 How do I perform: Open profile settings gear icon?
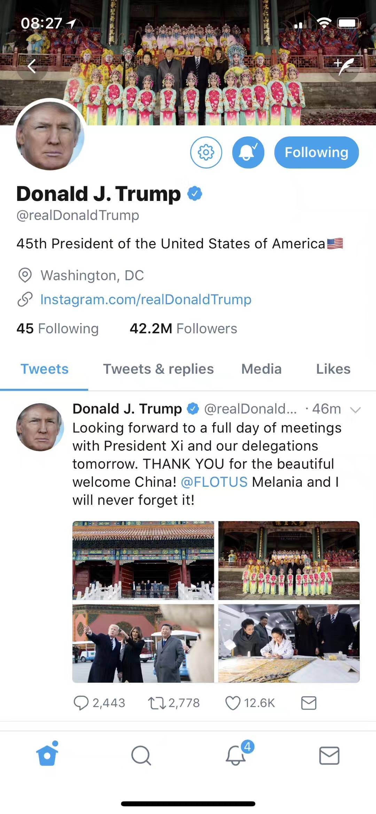point(206,152)
